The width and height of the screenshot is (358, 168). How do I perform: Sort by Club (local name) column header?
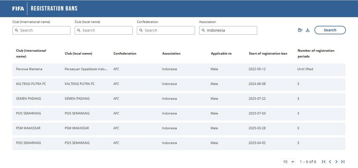(78, 53)
